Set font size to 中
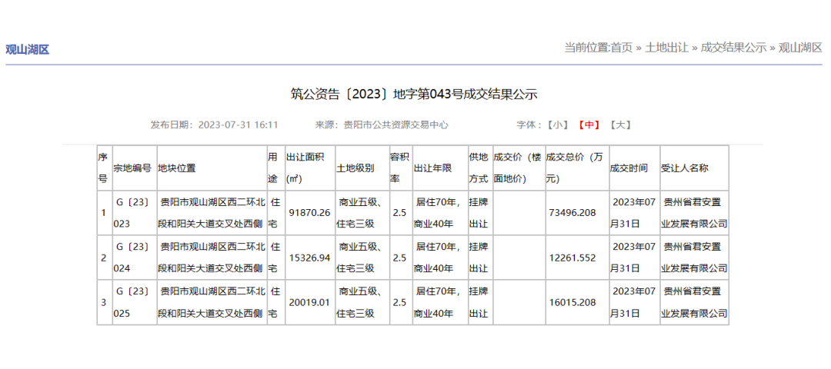The height and width of the screenshot is (369, 831). 589,125
